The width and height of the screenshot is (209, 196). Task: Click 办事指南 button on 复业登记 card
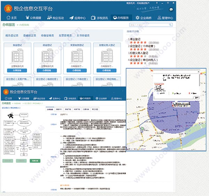click(x=17, y=70)
